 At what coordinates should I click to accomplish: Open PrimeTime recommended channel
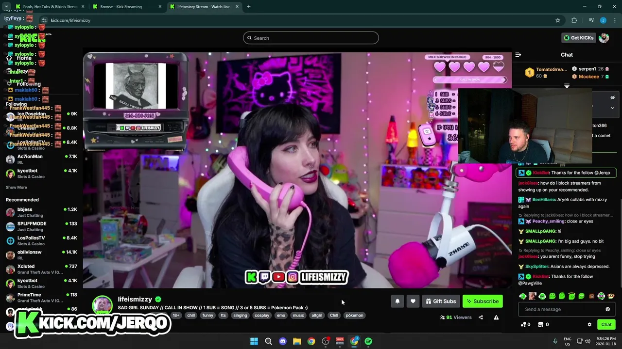pyautogui.click(x=41, y=298)
